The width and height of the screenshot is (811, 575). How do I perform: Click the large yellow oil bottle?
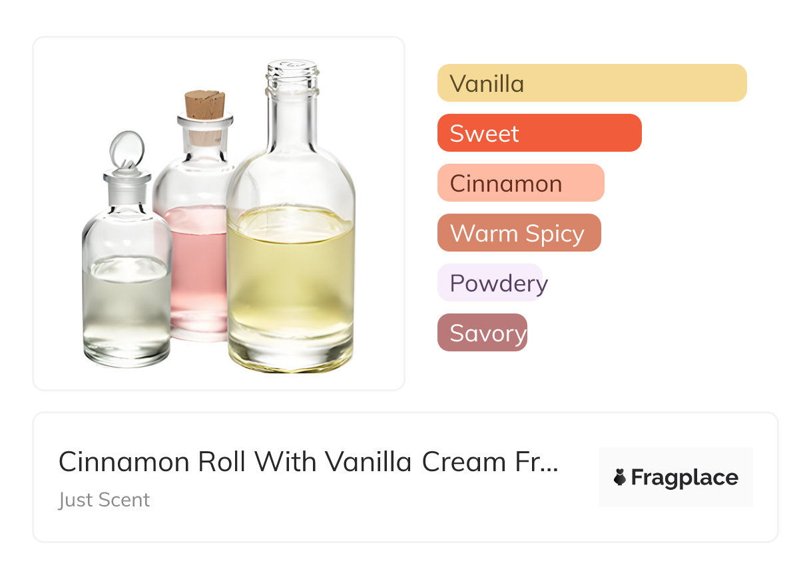click(291, 216)
